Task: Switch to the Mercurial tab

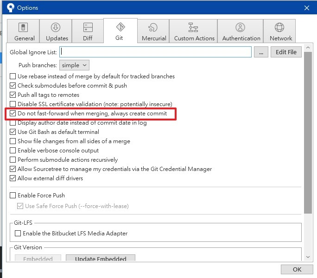Action: (x=153, y=31)
